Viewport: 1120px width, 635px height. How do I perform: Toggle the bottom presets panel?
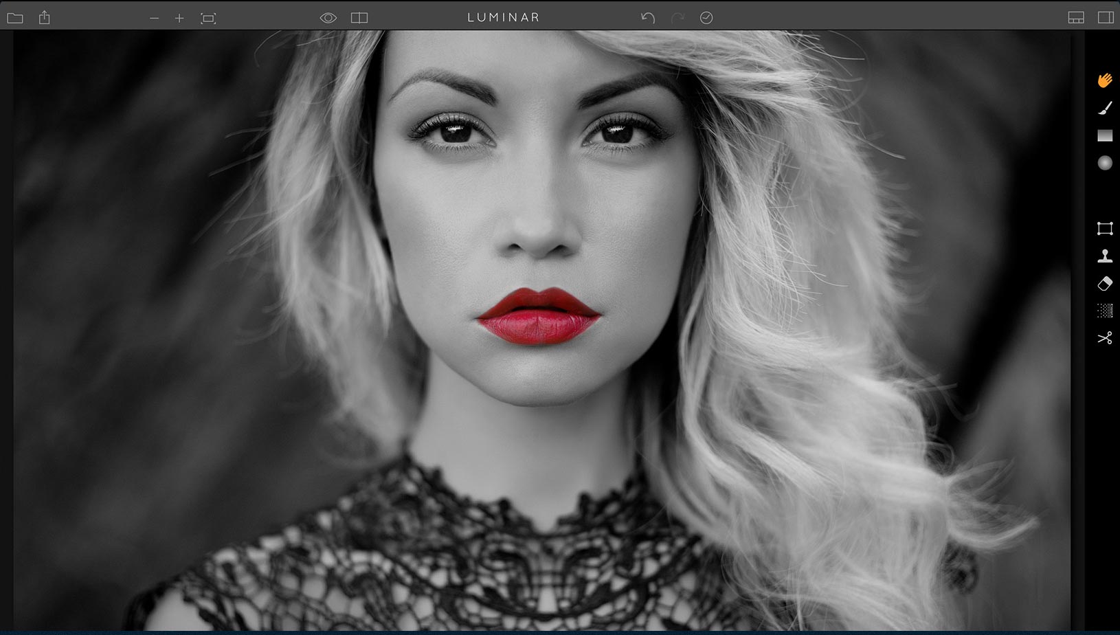[1076, 18]
